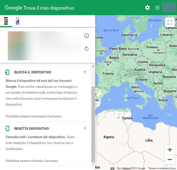This screenshot has width=177, height=170.
Task: Click Varsavia city label on map
Action: [x=158, y=53]
